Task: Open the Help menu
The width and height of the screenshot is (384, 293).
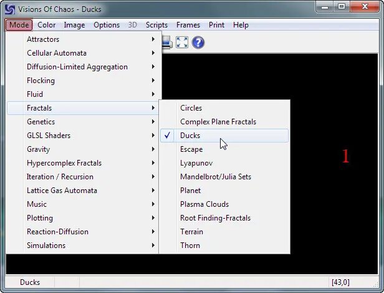Action: pyautogui.click(x=241, y=25)
